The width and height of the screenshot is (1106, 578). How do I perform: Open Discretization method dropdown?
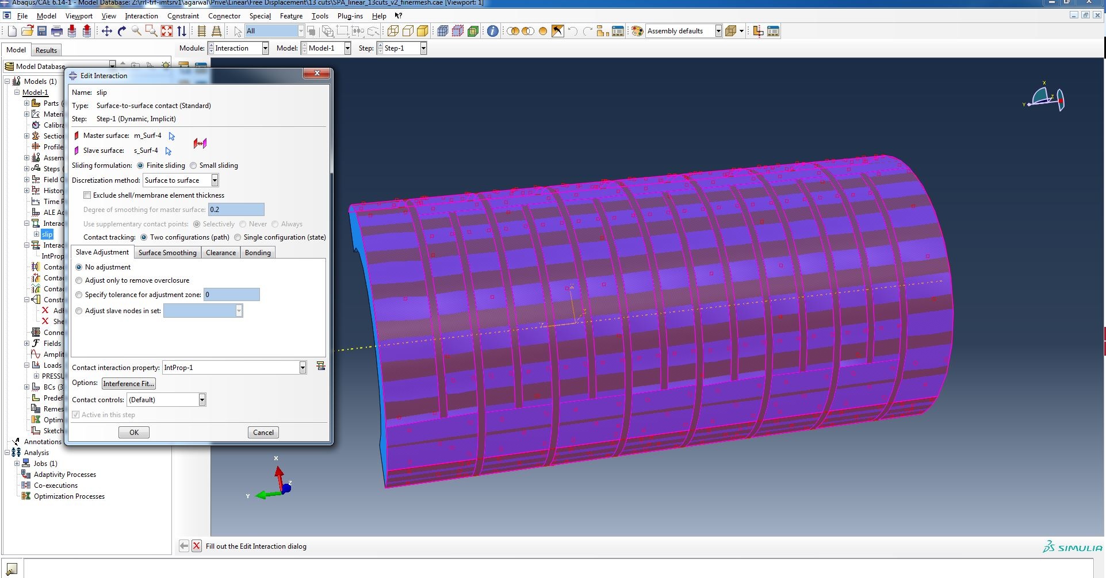215,180
